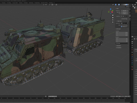
Task: Open the Output properties tab icon
Action: [132, 44]
